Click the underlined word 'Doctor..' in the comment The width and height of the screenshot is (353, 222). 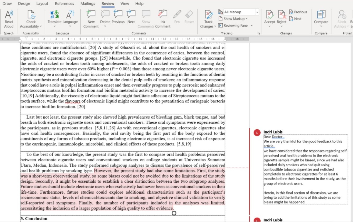point(278,137)
